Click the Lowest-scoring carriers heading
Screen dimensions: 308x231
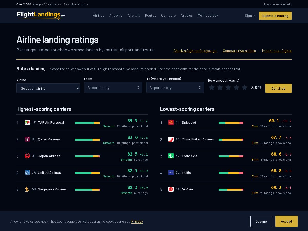pyautogui.click(x=187, y=109)
